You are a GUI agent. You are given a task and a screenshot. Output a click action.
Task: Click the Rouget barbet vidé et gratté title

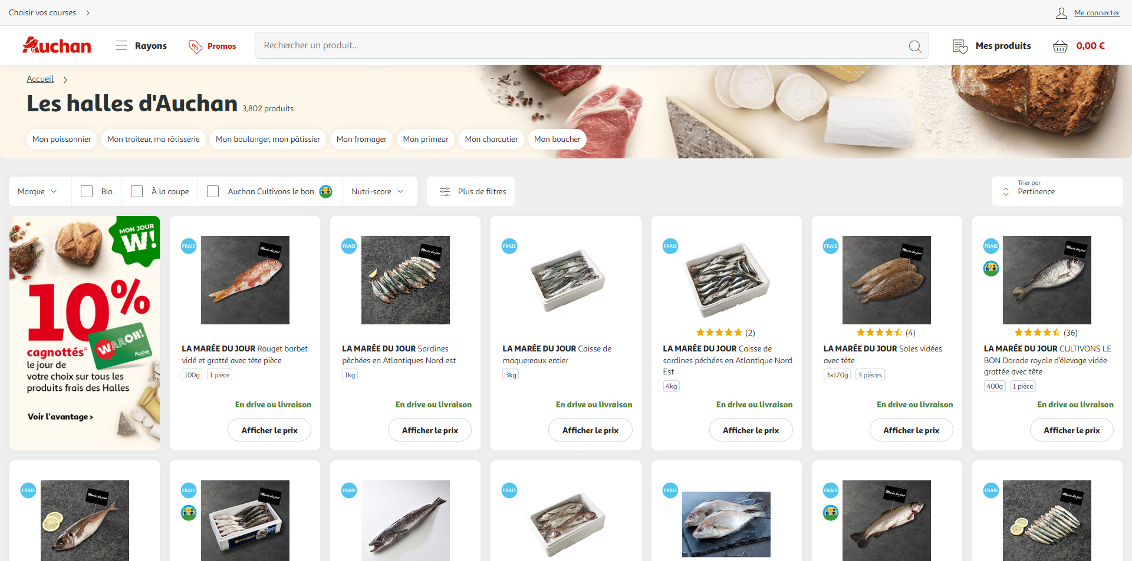click(x=245, y=354)
